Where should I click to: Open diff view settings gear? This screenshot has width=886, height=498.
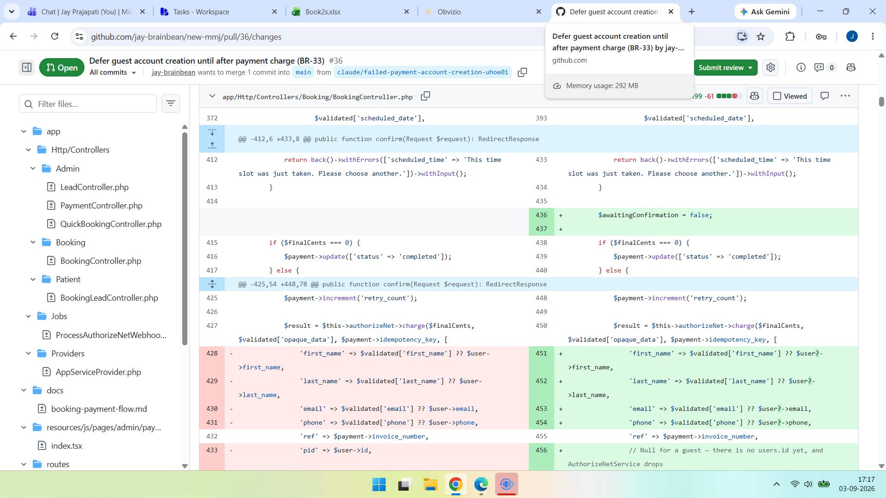771,68
